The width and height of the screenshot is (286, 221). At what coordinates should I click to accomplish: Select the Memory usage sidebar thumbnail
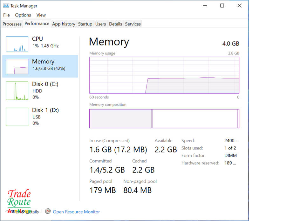pos(17,66)
